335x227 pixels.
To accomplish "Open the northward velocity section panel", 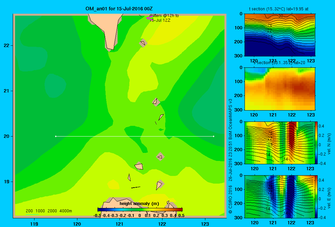I will pos(280,143).
